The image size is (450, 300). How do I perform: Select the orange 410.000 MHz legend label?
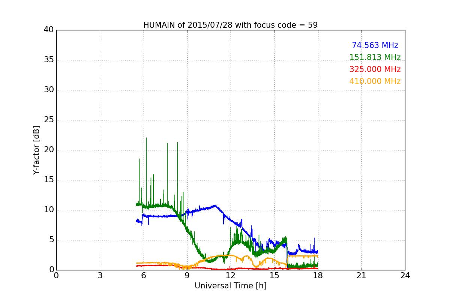point(375,81)
